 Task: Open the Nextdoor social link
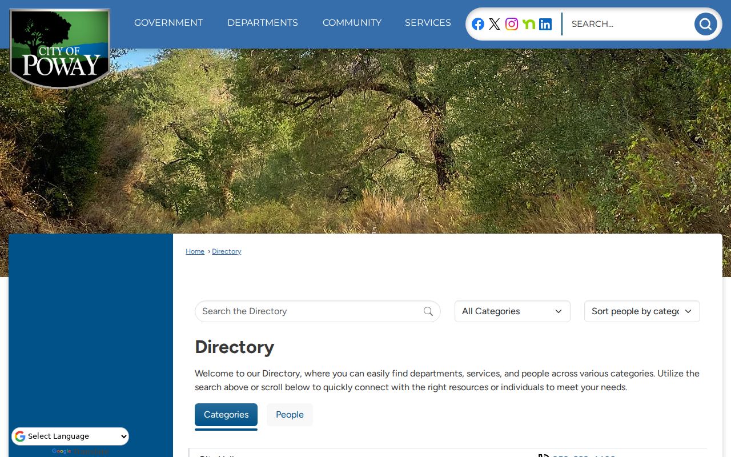[529, 24]
